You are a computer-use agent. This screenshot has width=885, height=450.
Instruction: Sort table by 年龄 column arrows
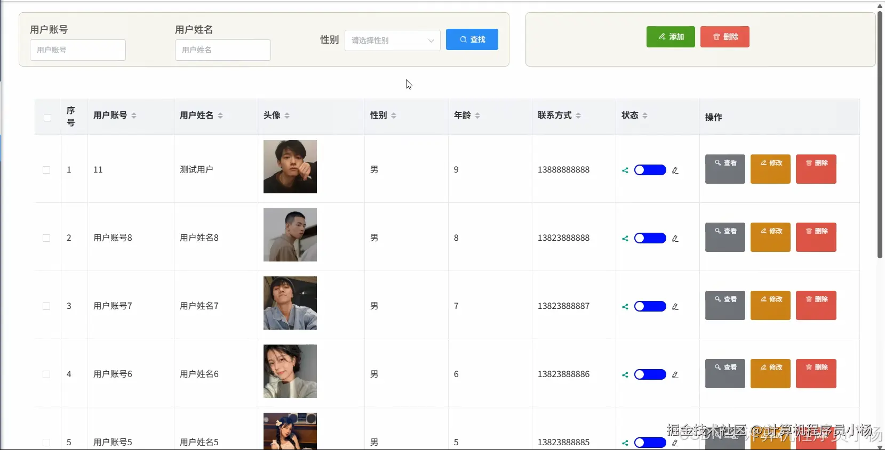coord(477,116)
